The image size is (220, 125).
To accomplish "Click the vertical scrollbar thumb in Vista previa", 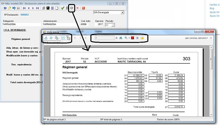I will click(x=211, y=59).
